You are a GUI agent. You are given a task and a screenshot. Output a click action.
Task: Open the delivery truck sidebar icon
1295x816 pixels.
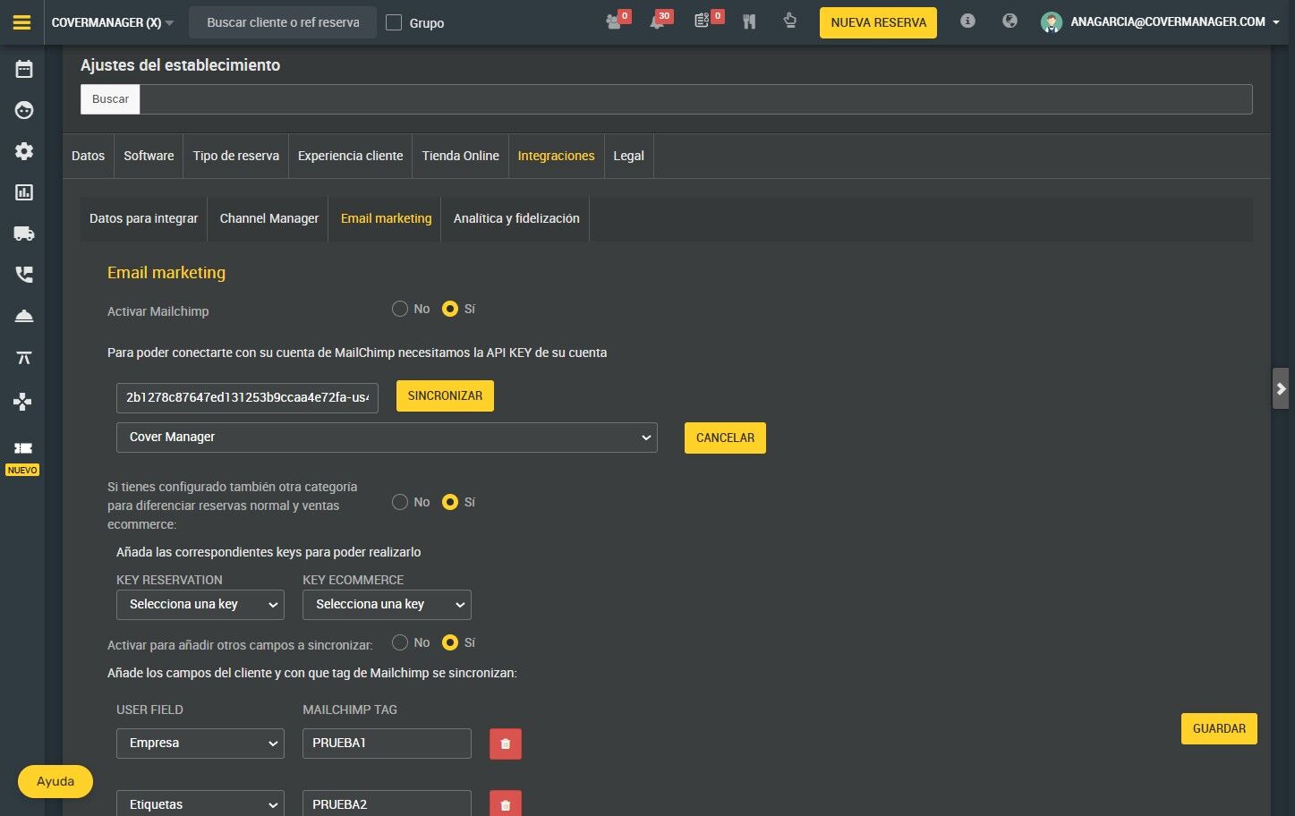click(x=24, y=234)
